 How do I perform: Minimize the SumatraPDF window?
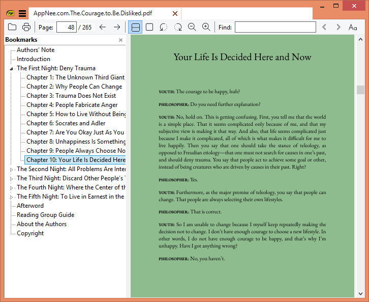[x=322, y=6]
